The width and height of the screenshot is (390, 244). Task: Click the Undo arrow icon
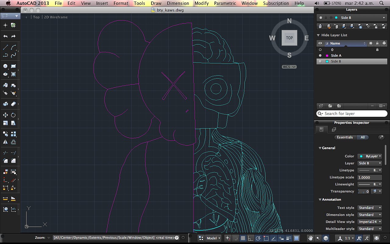tap(5, 36)
